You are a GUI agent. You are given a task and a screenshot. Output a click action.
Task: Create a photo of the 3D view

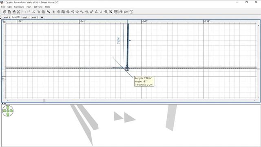click(x=121, y=12)
